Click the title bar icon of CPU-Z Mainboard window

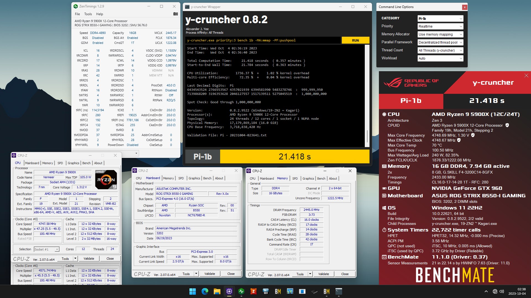pos(135,171)
